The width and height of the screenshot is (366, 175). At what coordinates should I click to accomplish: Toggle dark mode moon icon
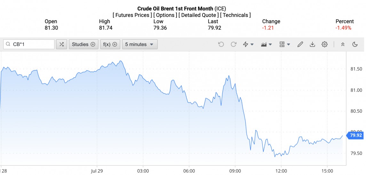355,44
